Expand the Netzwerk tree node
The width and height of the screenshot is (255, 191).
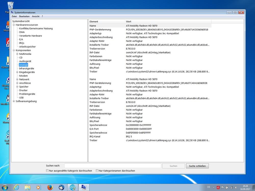(17, 79)
